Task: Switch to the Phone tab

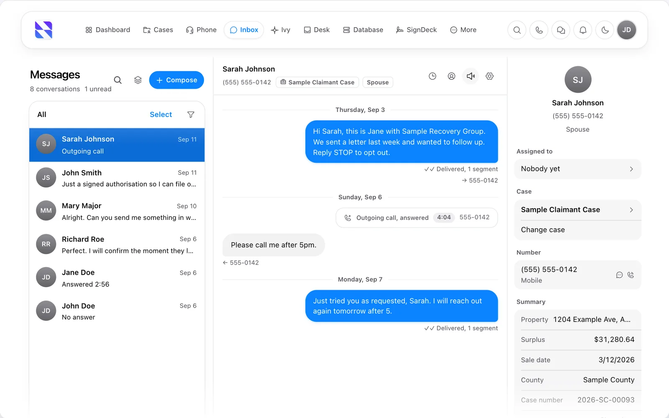Action: coord(201,30)
